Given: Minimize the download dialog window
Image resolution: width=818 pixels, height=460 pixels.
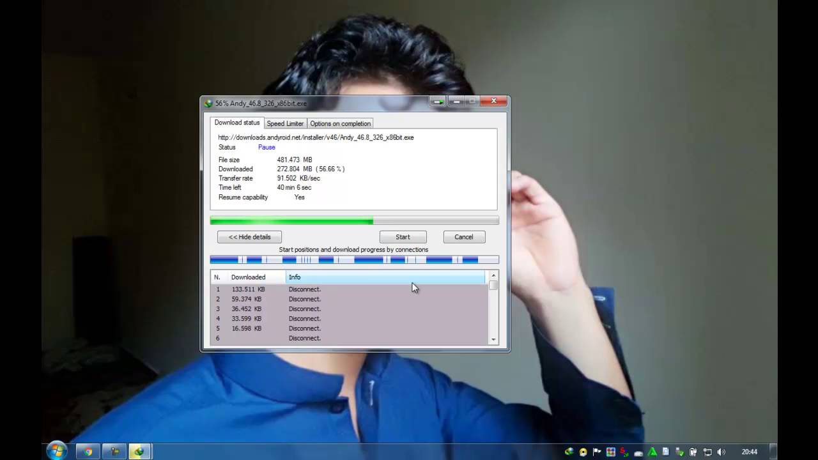Looking at the screenshot, I should click(x=456, y=101).
